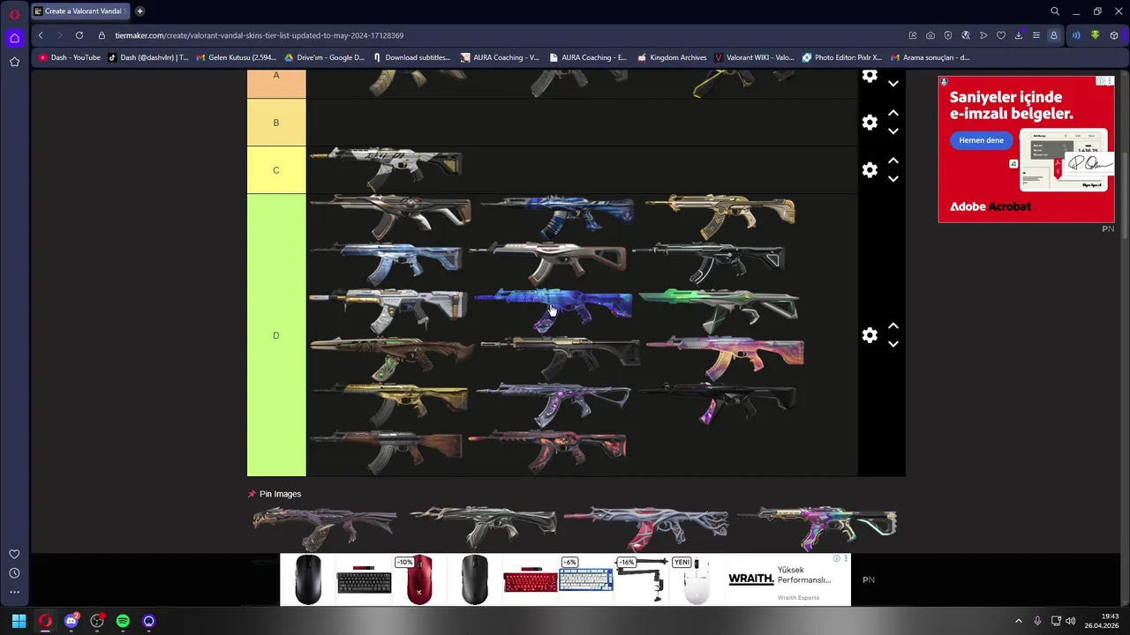This screenshot has height=635, width=1130.
Task: Open the browser downloads icon
Action: (1019, 35)
